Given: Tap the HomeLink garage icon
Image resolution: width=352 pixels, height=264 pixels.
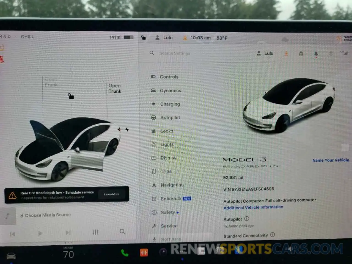Looking at the screenshot, I should pyautogui.click(x=301, y=53).
